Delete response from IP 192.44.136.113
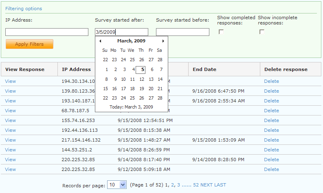The height and width of the screenshot is (193, 323). (271, 130)
